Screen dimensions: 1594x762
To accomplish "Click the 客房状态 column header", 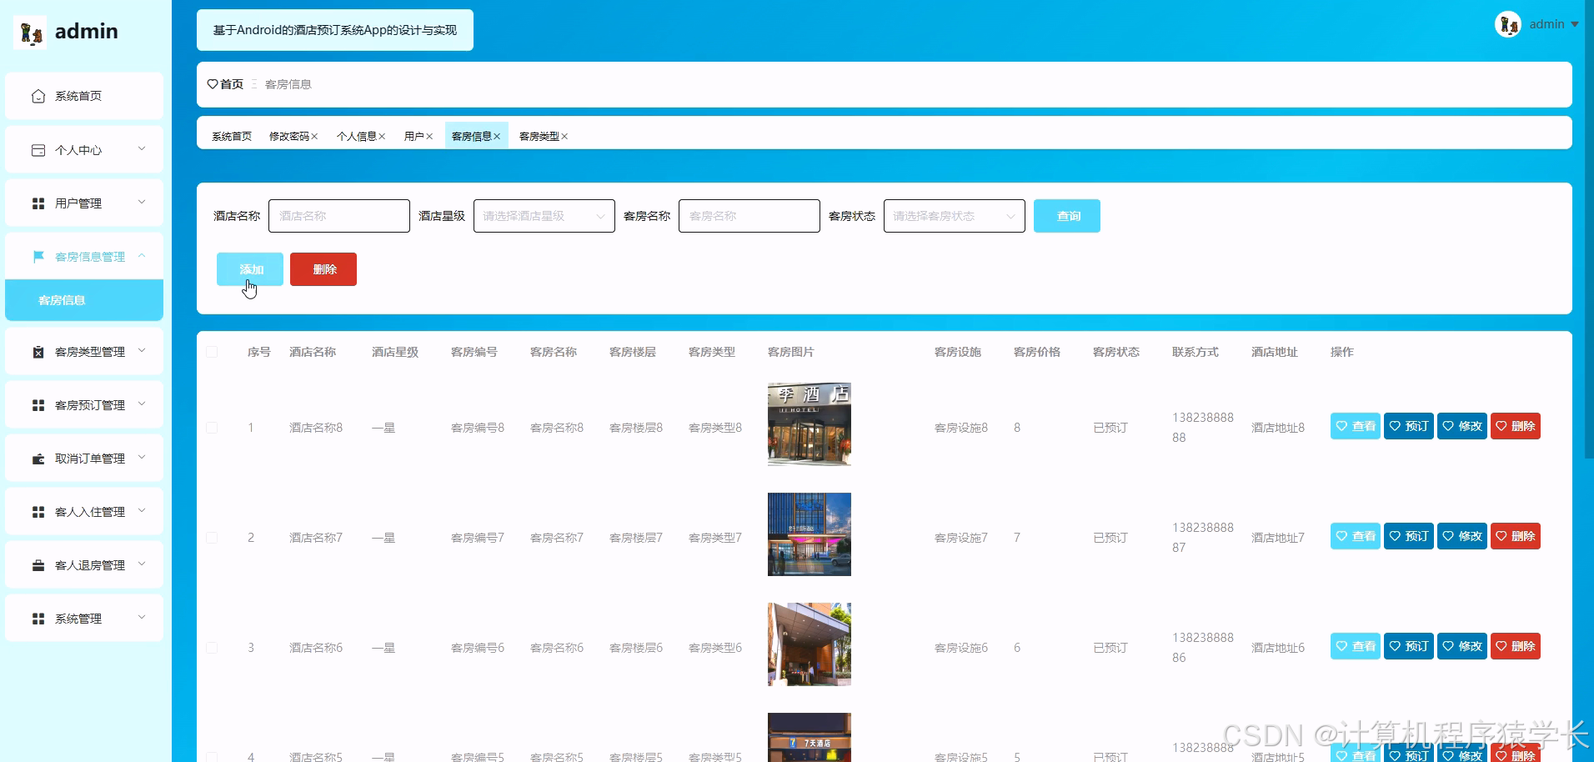I will pos(1116,352).
